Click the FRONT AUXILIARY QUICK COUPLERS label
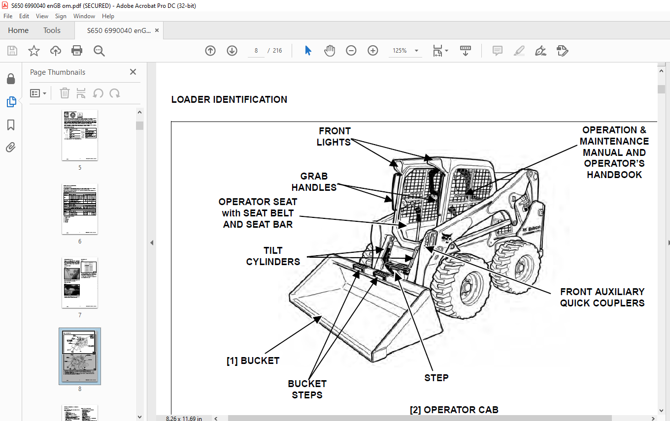This screenshot has width=670, height=421. click(x=602, y=298)
